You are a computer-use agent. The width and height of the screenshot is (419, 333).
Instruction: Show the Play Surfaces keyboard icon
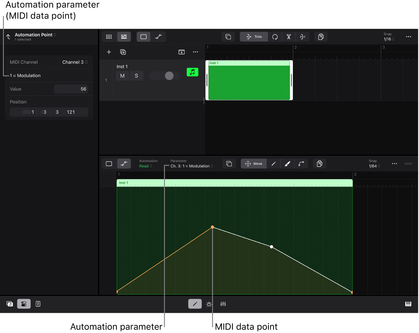[408, 304]
